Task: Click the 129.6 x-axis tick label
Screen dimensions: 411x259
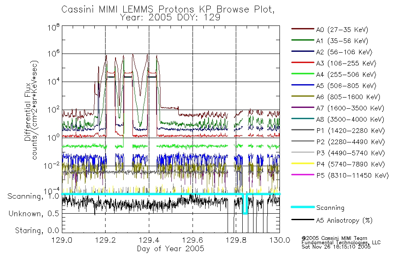Action: pos(193,240)
